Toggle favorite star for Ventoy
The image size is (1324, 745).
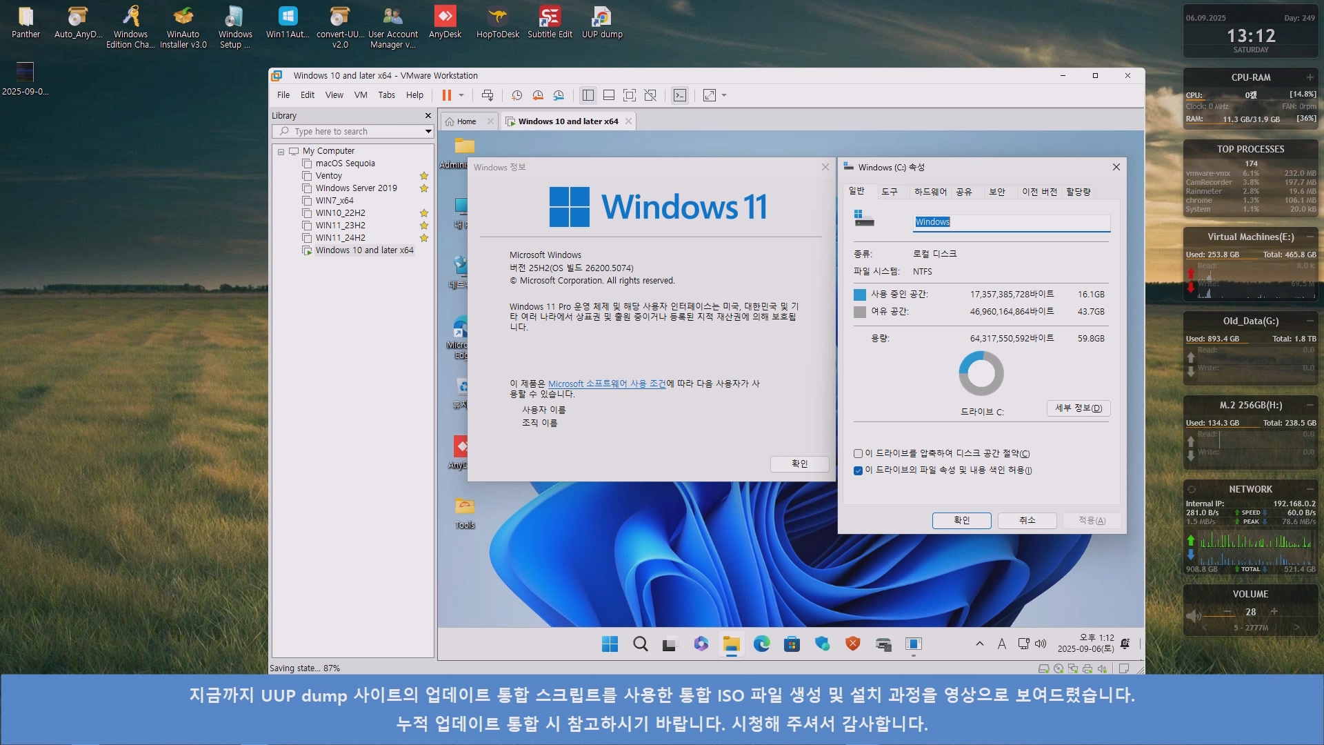click(x=424, y=176)
